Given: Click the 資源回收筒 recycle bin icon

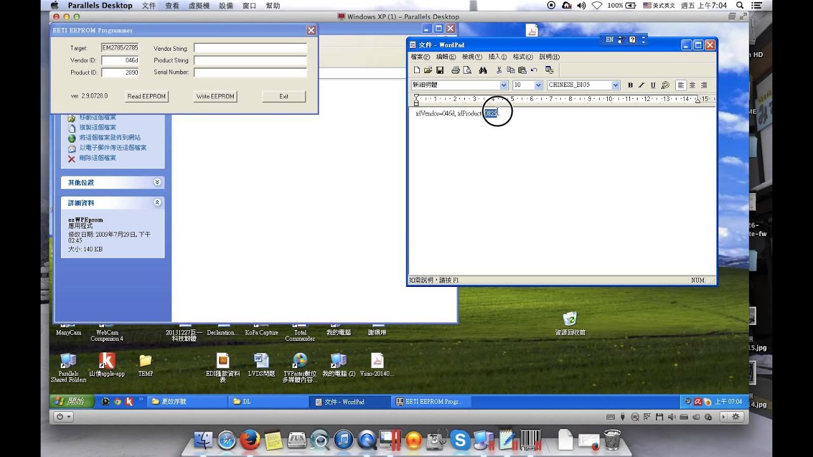Looking at the screenshot, I should [x=570, y=323].
